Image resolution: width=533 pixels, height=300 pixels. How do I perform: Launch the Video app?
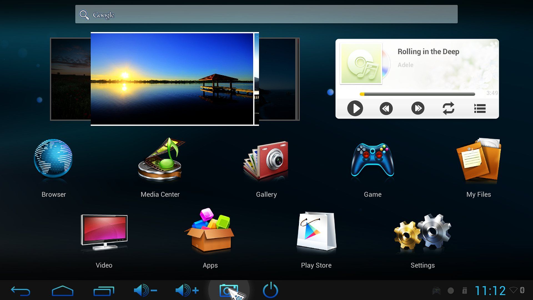point(104,232)
